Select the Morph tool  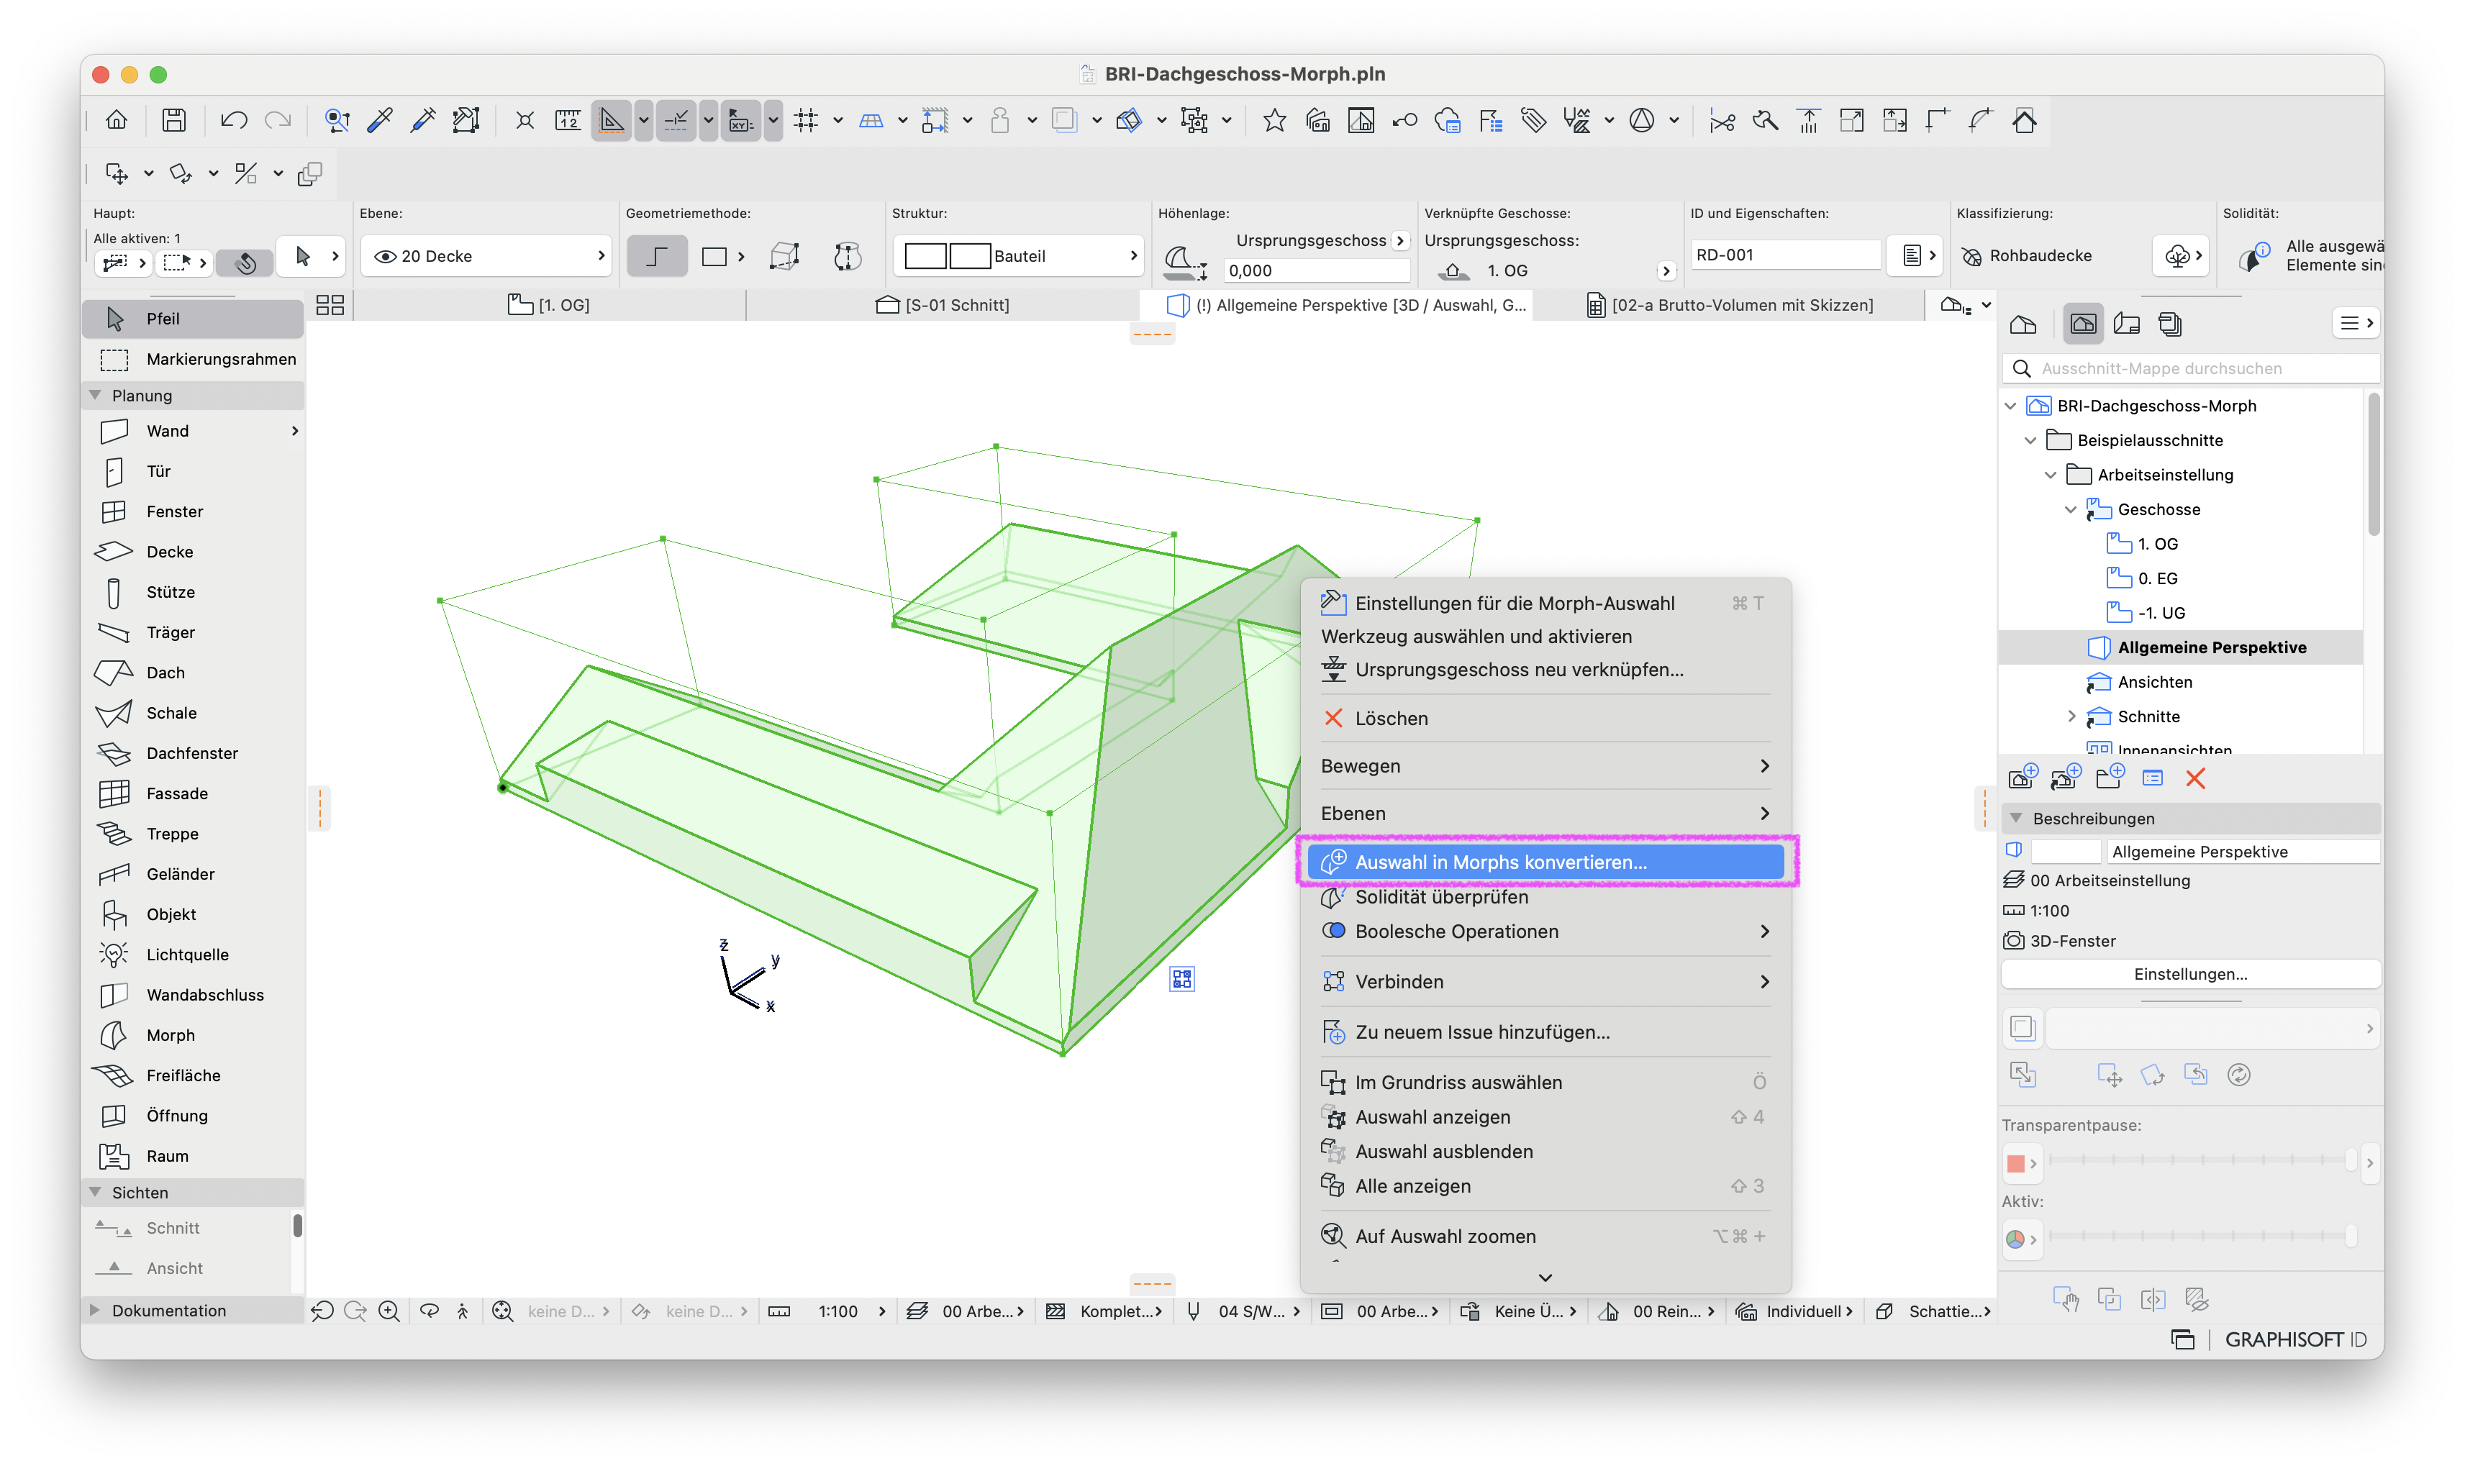coord(193,1035)
